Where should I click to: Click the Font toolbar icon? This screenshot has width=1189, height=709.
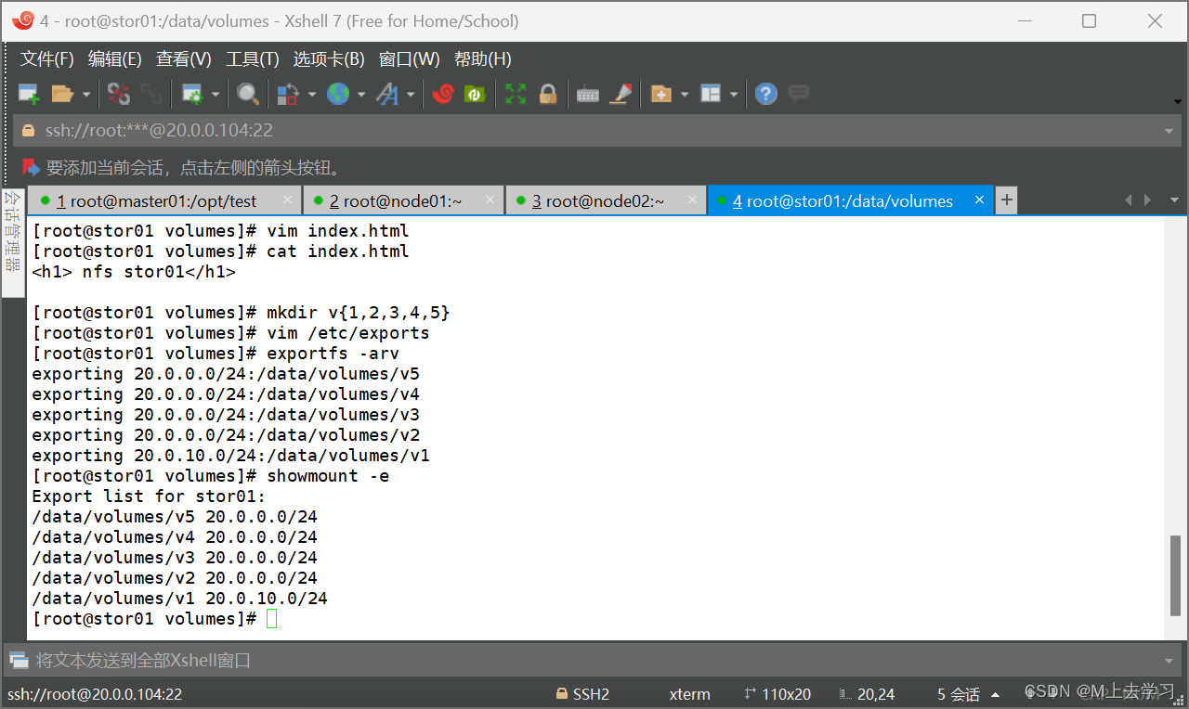pyautogui.click(x=387, y=94)
